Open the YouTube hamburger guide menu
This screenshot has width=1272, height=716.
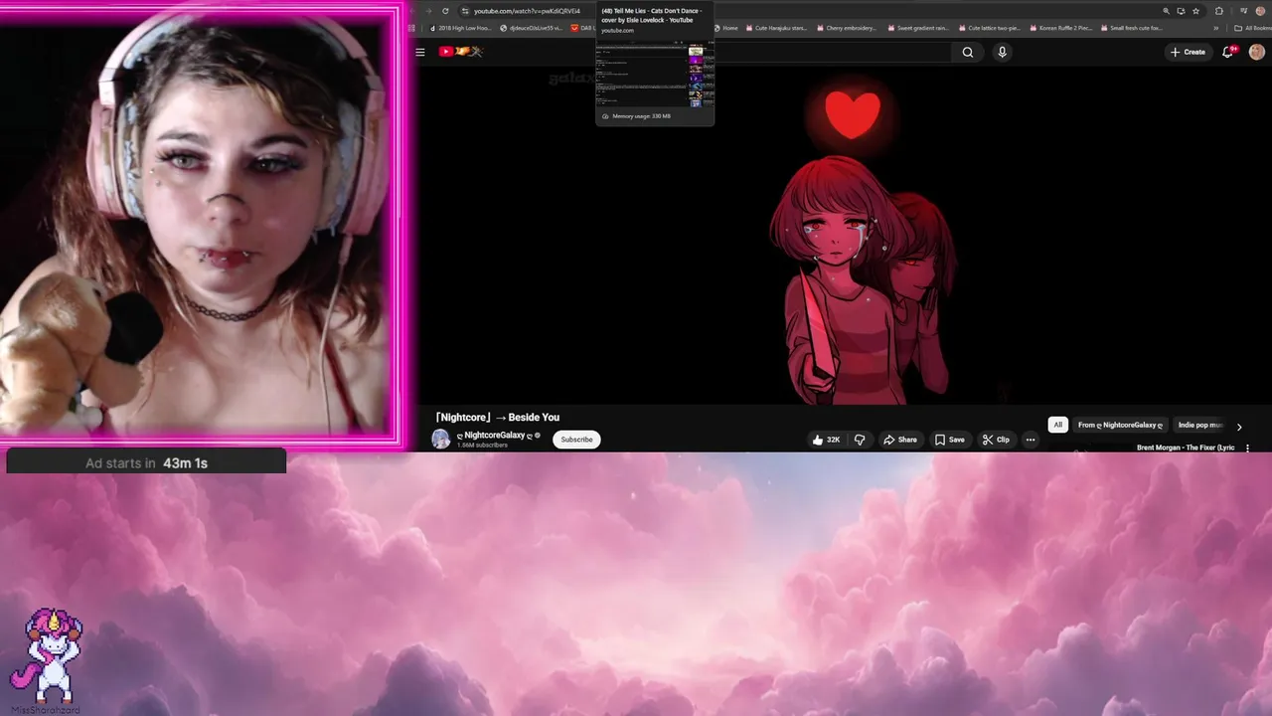420,52
